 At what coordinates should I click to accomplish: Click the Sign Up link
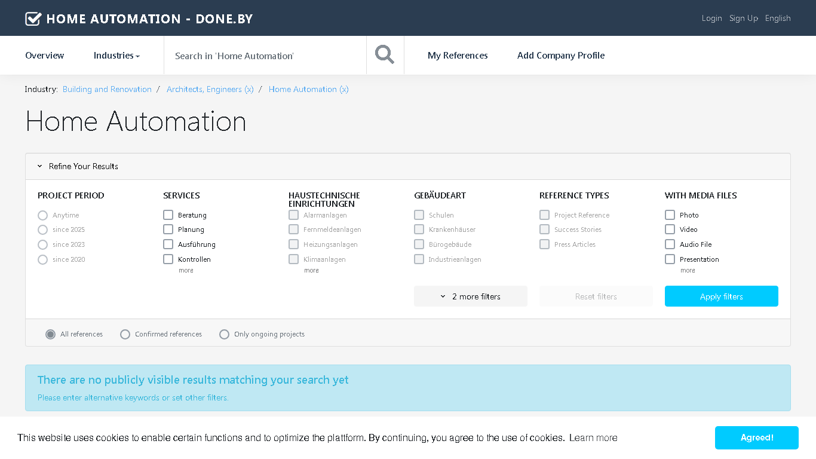(744, 19)
